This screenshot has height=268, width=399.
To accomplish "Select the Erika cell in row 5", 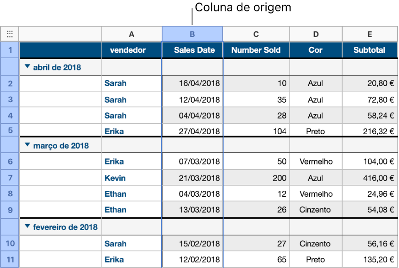I will (x=115, y=131).
